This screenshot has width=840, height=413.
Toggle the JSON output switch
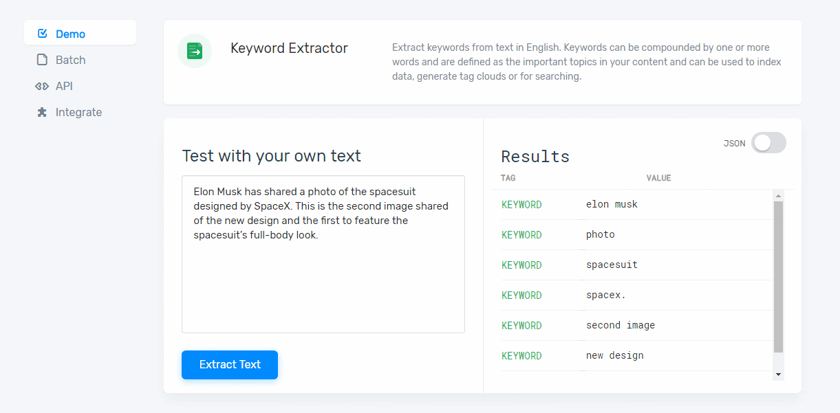(x=768, y=143)
